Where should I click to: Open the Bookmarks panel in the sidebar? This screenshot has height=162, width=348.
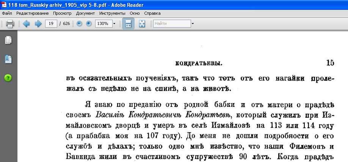pos(8,59)
